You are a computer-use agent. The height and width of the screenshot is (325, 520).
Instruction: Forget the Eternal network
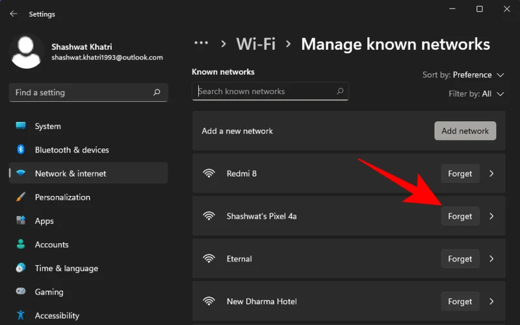pos(460,259)
